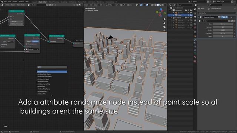
Task: Click the pan hand icon in the 3D viewport
Action: point(164,23)
